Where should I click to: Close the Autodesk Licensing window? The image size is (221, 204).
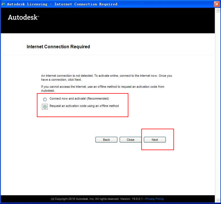pos(217,4)
